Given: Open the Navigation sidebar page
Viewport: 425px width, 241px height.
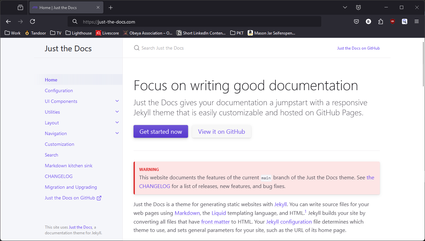Looking at the screenshot, I should click(x=56, y=133).
